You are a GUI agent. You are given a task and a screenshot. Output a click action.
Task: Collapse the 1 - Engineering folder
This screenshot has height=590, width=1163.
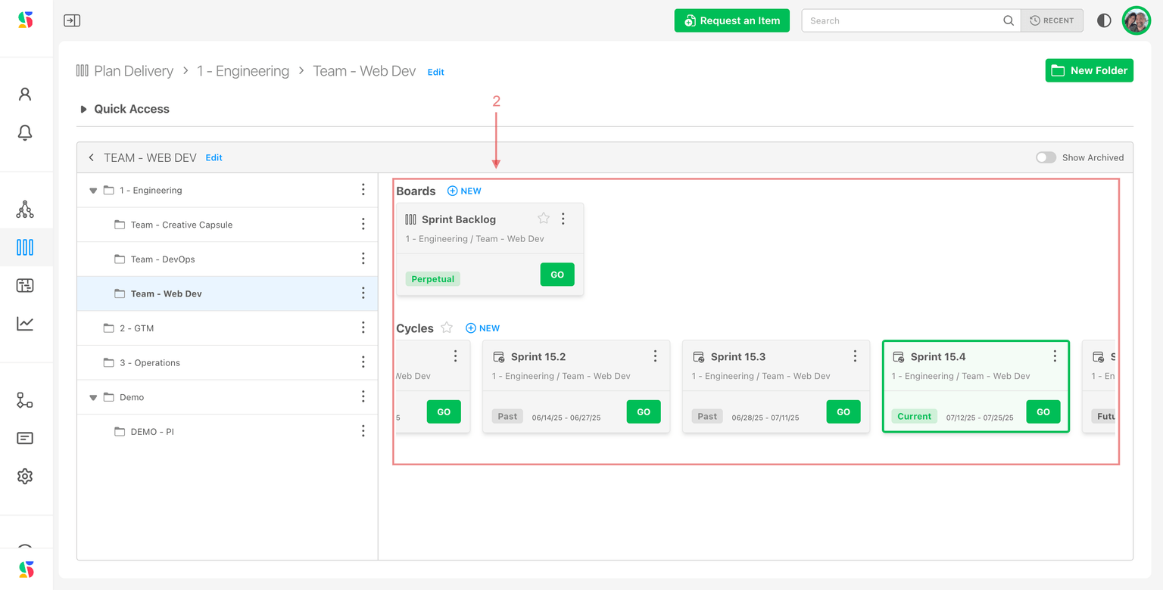pyautogui.click(x=93, y=191)
